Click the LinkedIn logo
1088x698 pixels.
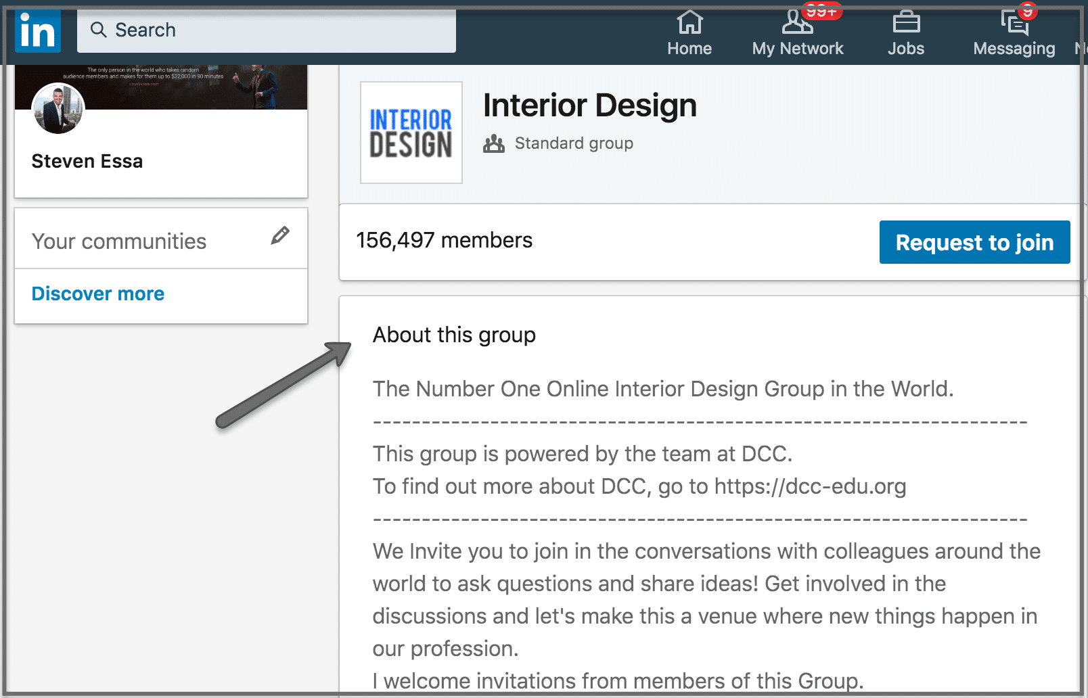pyautogui.click(x=37, y=31)
